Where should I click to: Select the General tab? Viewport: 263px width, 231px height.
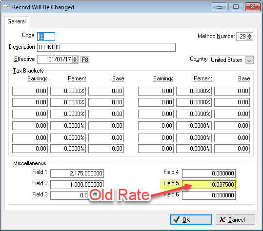[x=17, y=21]
